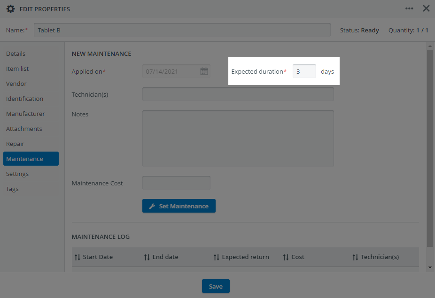Click into the Technician(s) input field
This screenshot has height=298, width=435.
(x=238, y=94)
